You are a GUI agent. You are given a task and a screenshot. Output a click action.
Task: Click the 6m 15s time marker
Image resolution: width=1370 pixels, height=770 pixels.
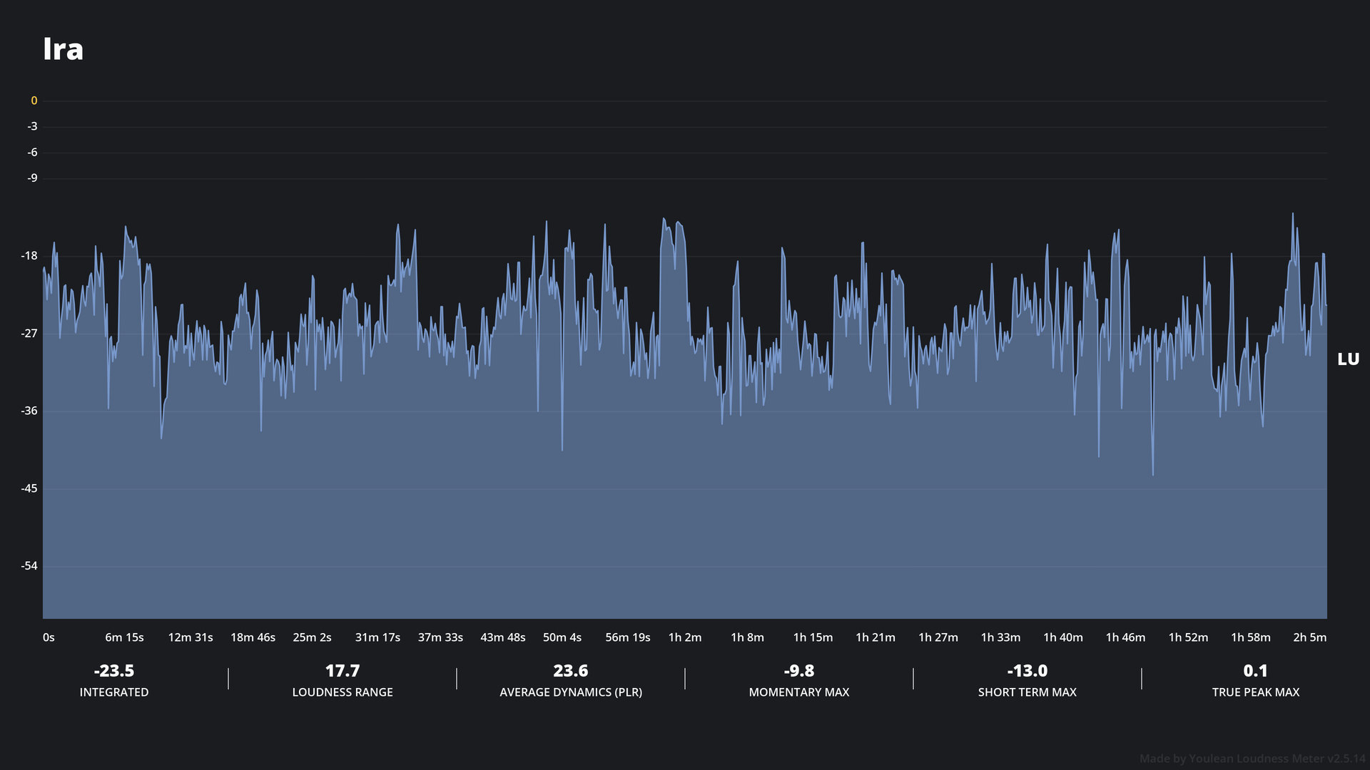pos(124,637)
